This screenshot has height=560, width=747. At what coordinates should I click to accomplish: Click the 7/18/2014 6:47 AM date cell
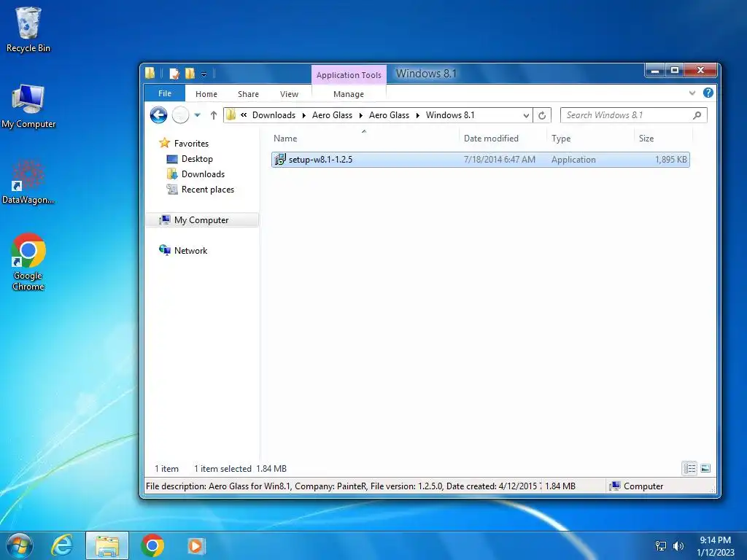click(499, 160)
